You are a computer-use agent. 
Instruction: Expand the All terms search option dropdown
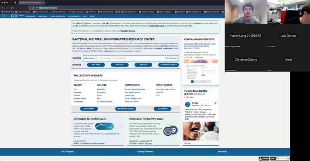coord(173,58)
